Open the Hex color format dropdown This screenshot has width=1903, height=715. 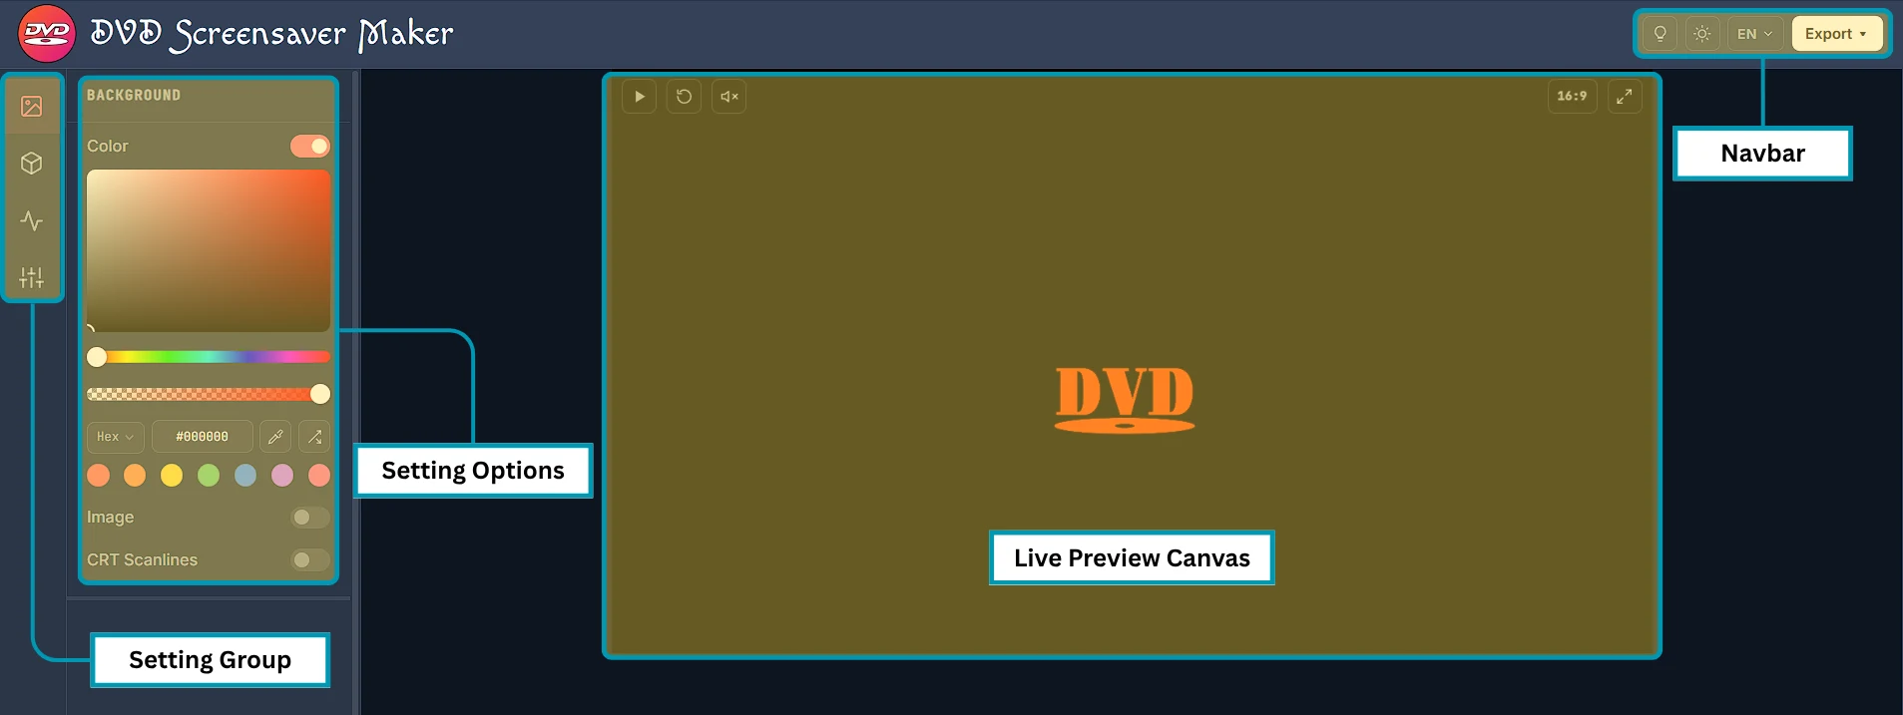click(116, 437)
